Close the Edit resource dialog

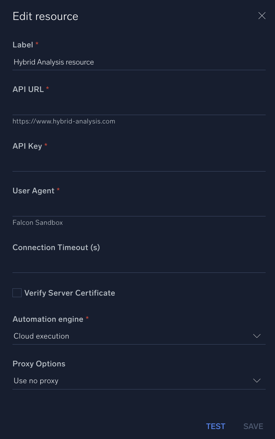(x=262, y=16)
